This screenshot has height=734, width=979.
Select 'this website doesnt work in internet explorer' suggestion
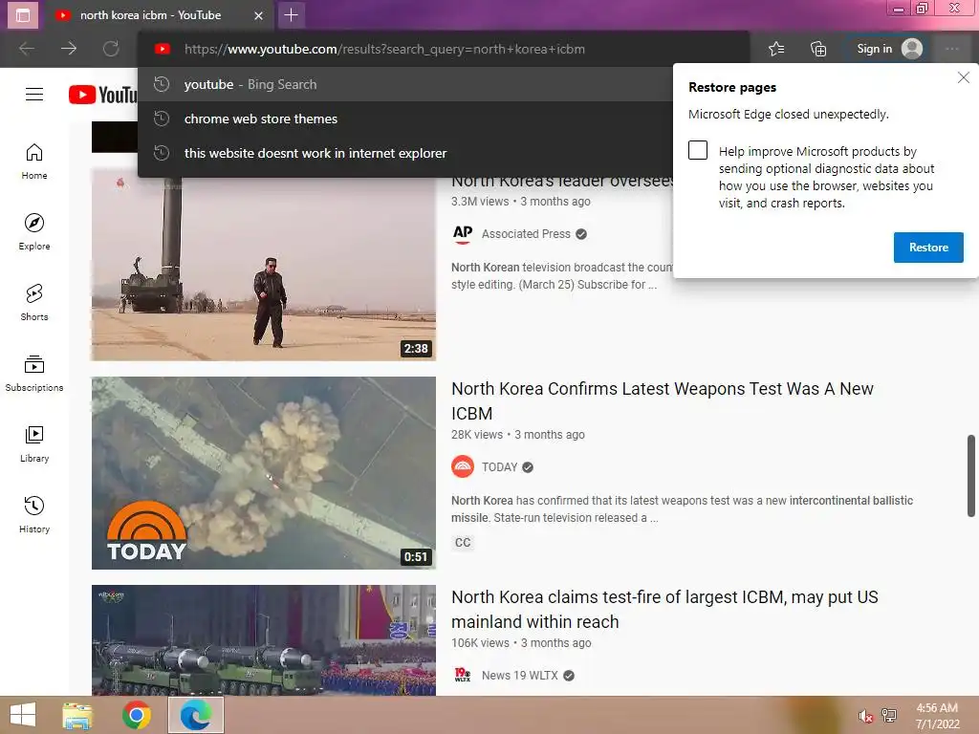click(x=404, y=153)
